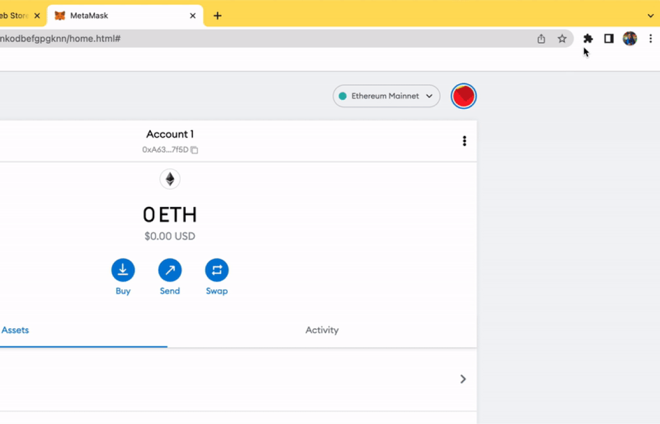Click the browser address bar URL
Image resolution: width=660 pixels, height=424 pixels.
point(60,39)
